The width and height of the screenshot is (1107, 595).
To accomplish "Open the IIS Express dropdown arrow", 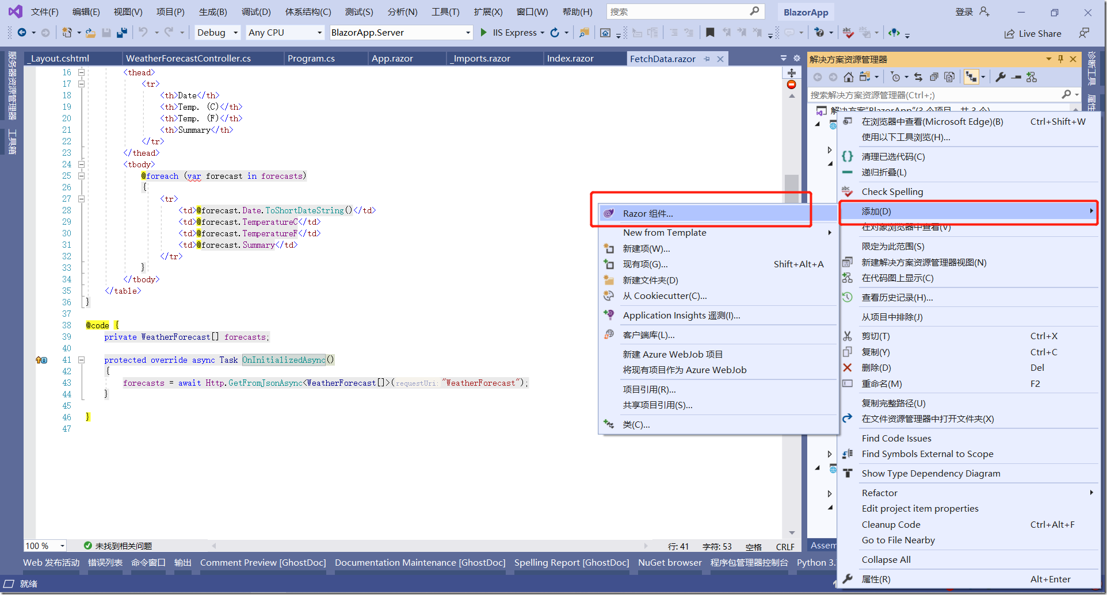I will pyautogui.click(x=543, y=33).
